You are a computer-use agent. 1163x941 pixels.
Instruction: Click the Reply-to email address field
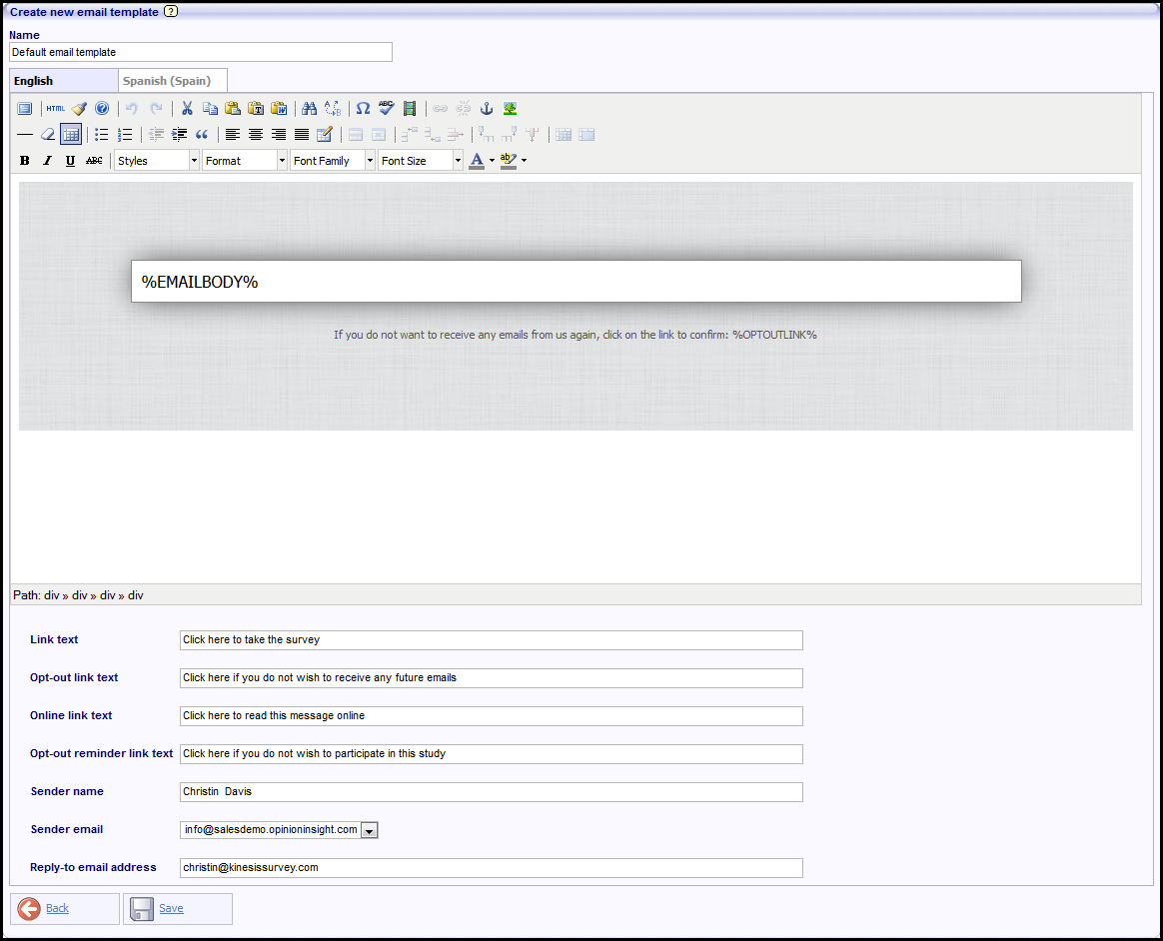pos(491,868)
